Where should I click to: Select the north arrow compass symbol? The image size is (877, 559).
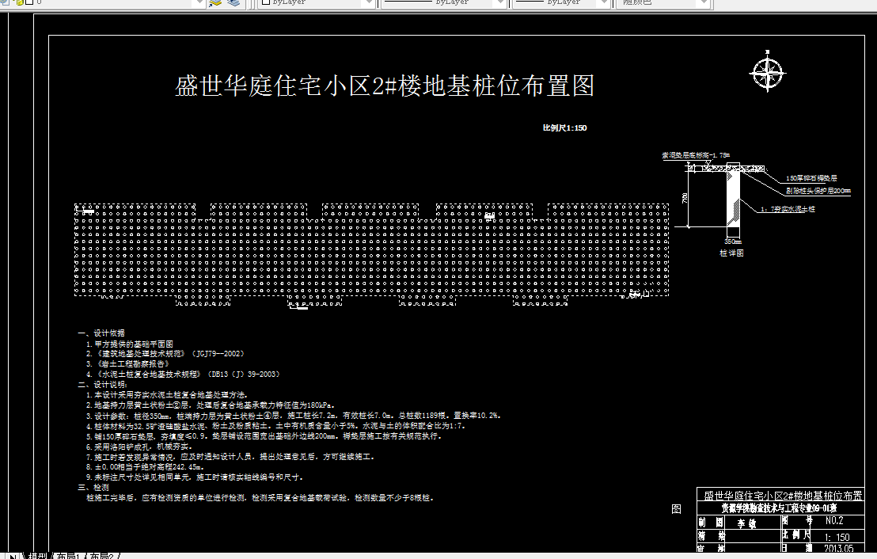click(768, 71)
